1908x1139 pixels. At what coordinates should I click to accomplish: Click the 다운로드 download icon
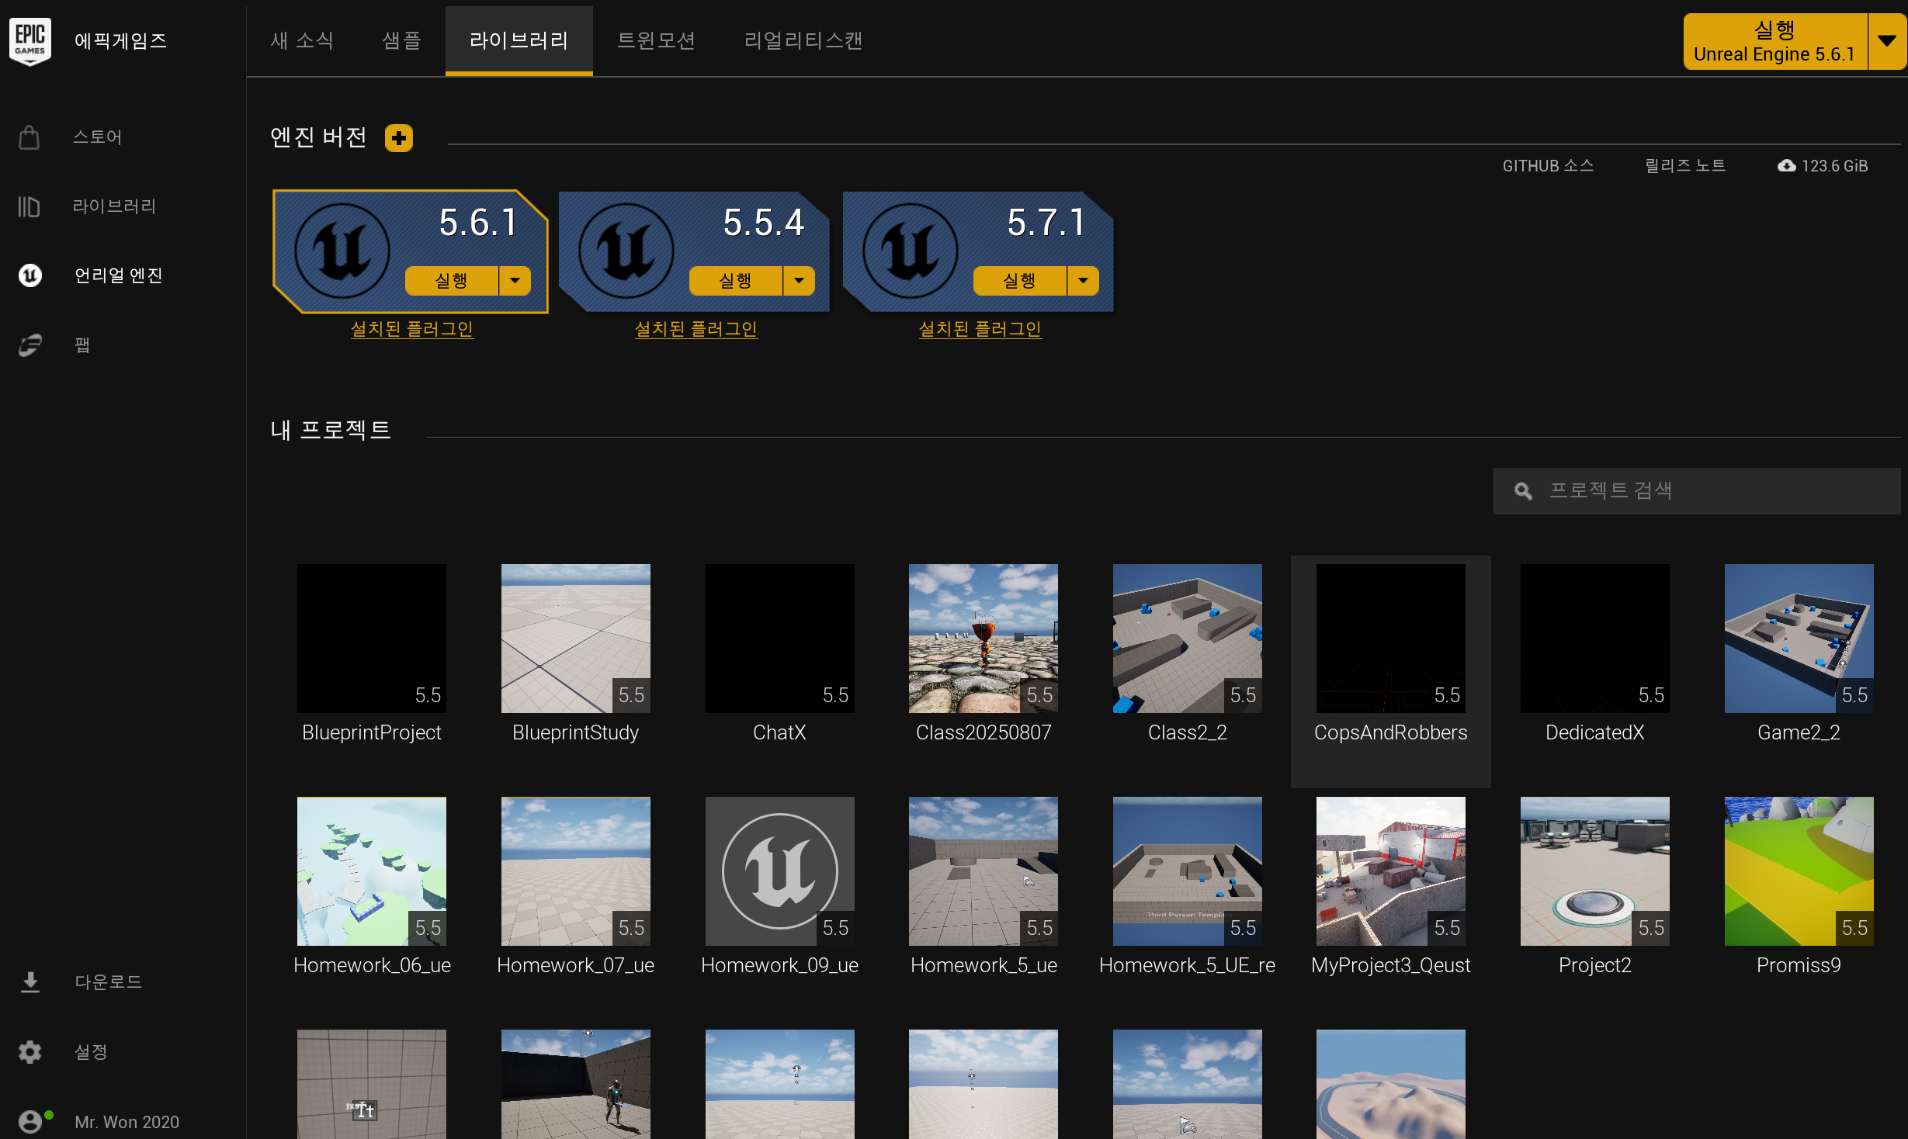click(x=29, y=982)
